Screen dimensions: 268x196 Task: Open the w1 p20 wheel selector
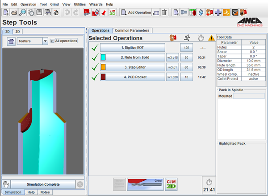tap(172, 77)
